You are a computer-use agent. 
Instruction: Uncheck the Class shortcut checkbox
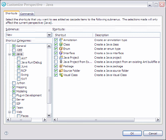56,44
